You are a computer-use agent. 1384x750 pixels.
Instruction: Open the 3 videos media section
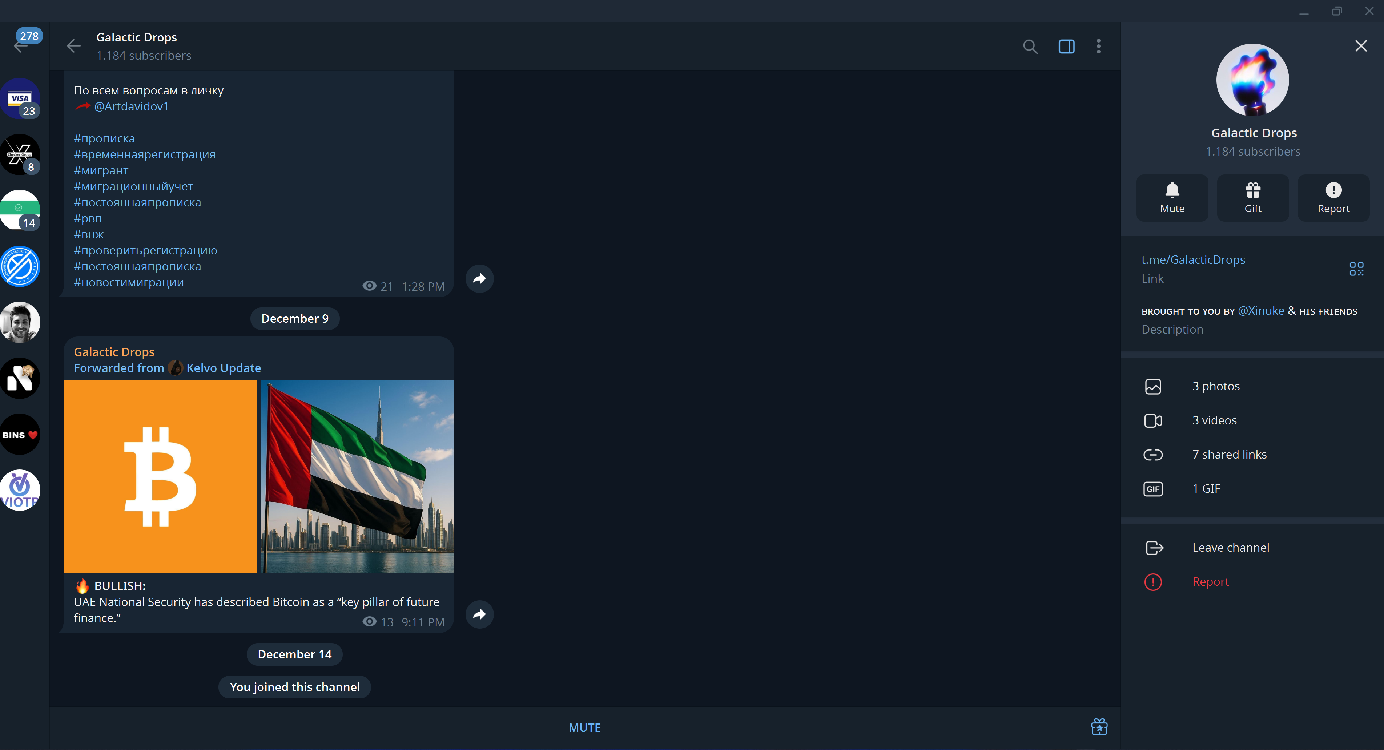(x=1252, y=420)
